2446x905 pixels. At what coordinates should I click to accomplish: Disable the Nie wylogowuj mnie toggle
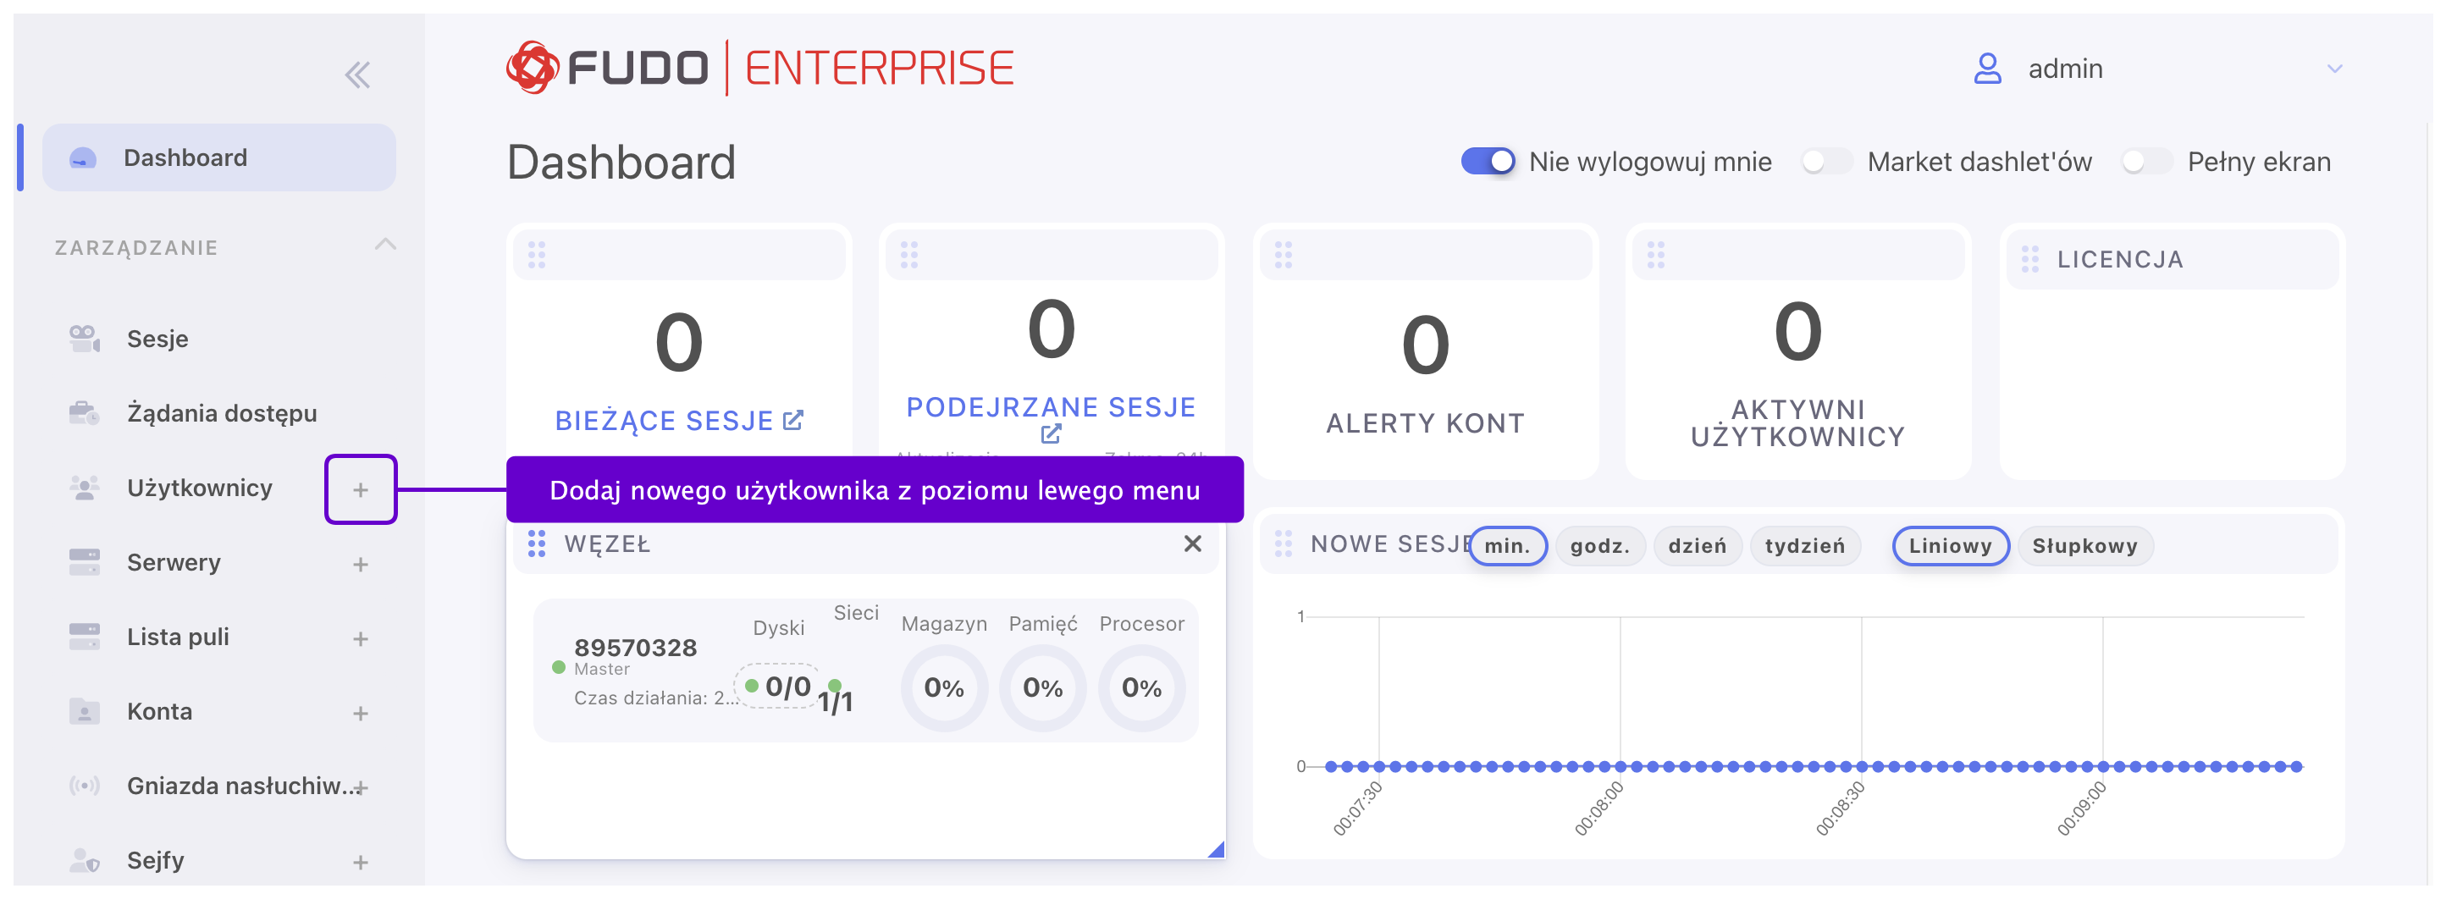[1487, 162]
